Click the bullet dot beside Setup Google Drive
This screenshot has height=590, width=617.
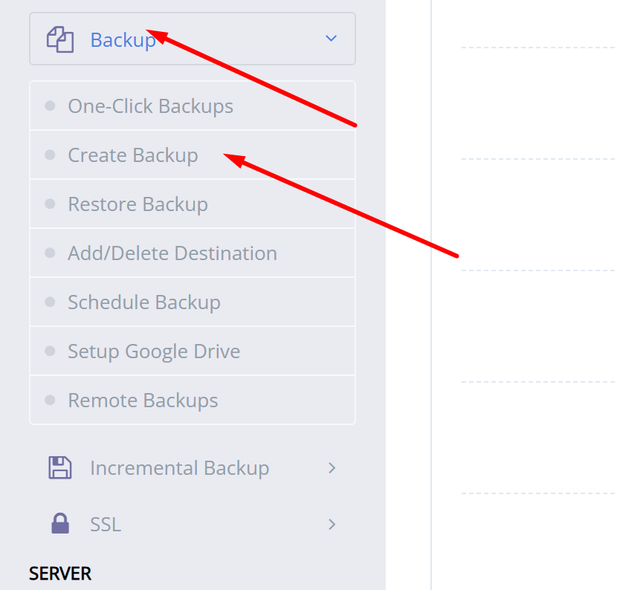[x=49, y=351]
